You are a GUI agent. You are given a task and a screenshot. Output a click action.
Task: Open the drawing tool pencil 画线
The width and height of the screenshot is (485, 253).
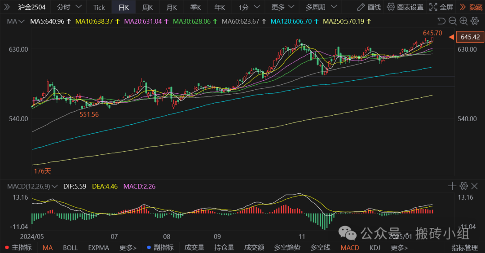(x=369, y=7)
